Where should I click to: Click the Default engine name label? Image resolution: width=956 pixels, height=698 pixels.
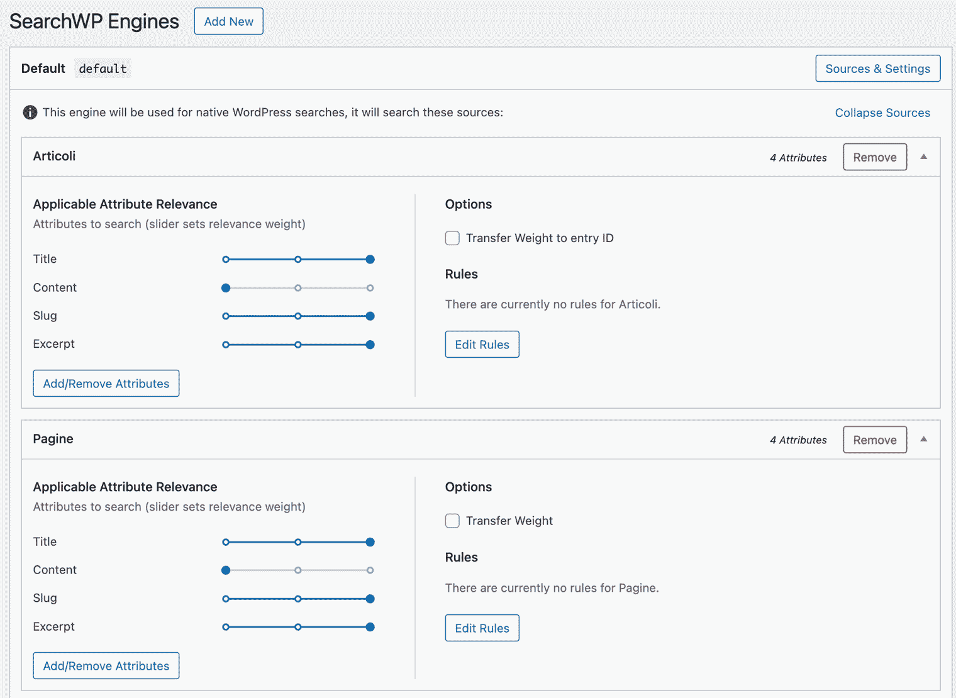coord(43,69)
